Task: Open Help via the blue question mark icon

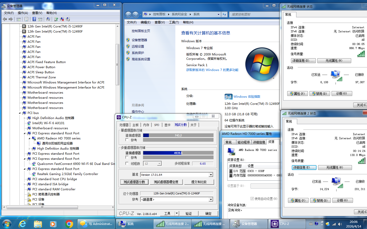Action: 34,19
